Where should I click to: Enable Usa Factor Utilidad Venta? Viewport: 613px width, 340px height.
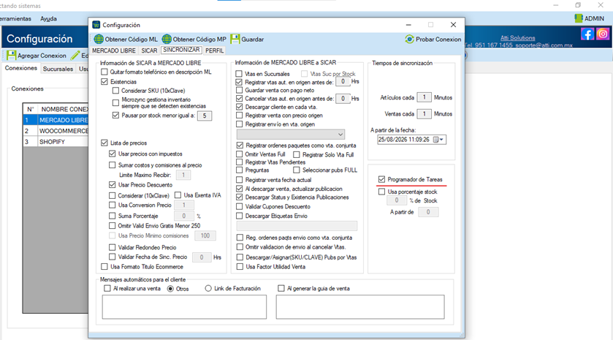(240, 266)
